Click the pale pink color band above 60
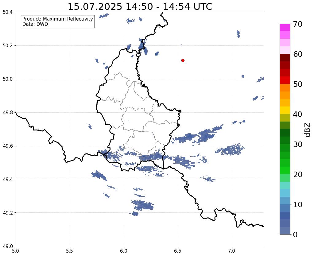 [285, 50]
